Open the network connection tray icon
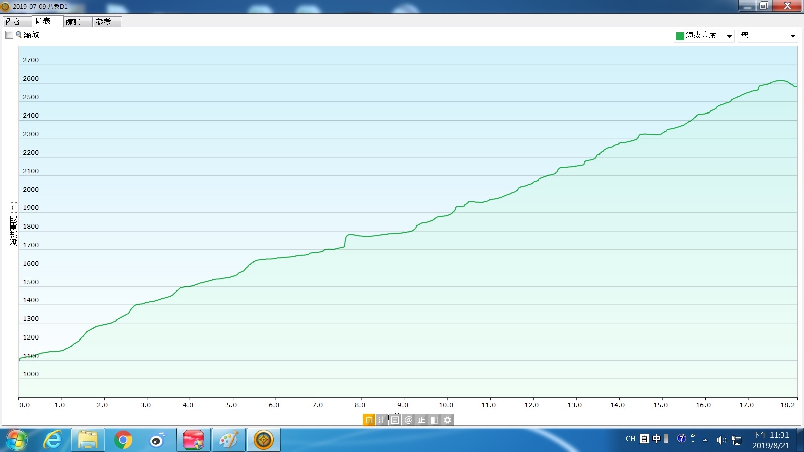This screenshot has height=452, width=804. coord(737,440)
